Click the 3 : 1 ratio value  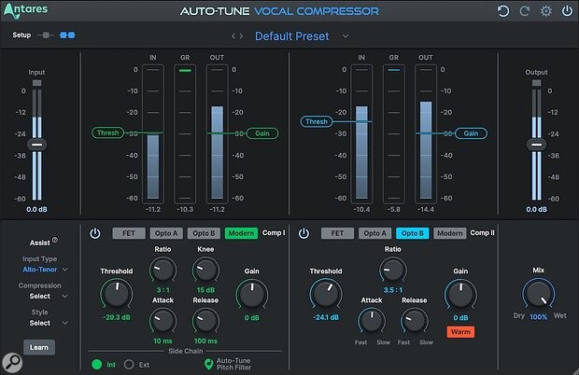pos(162,290)
